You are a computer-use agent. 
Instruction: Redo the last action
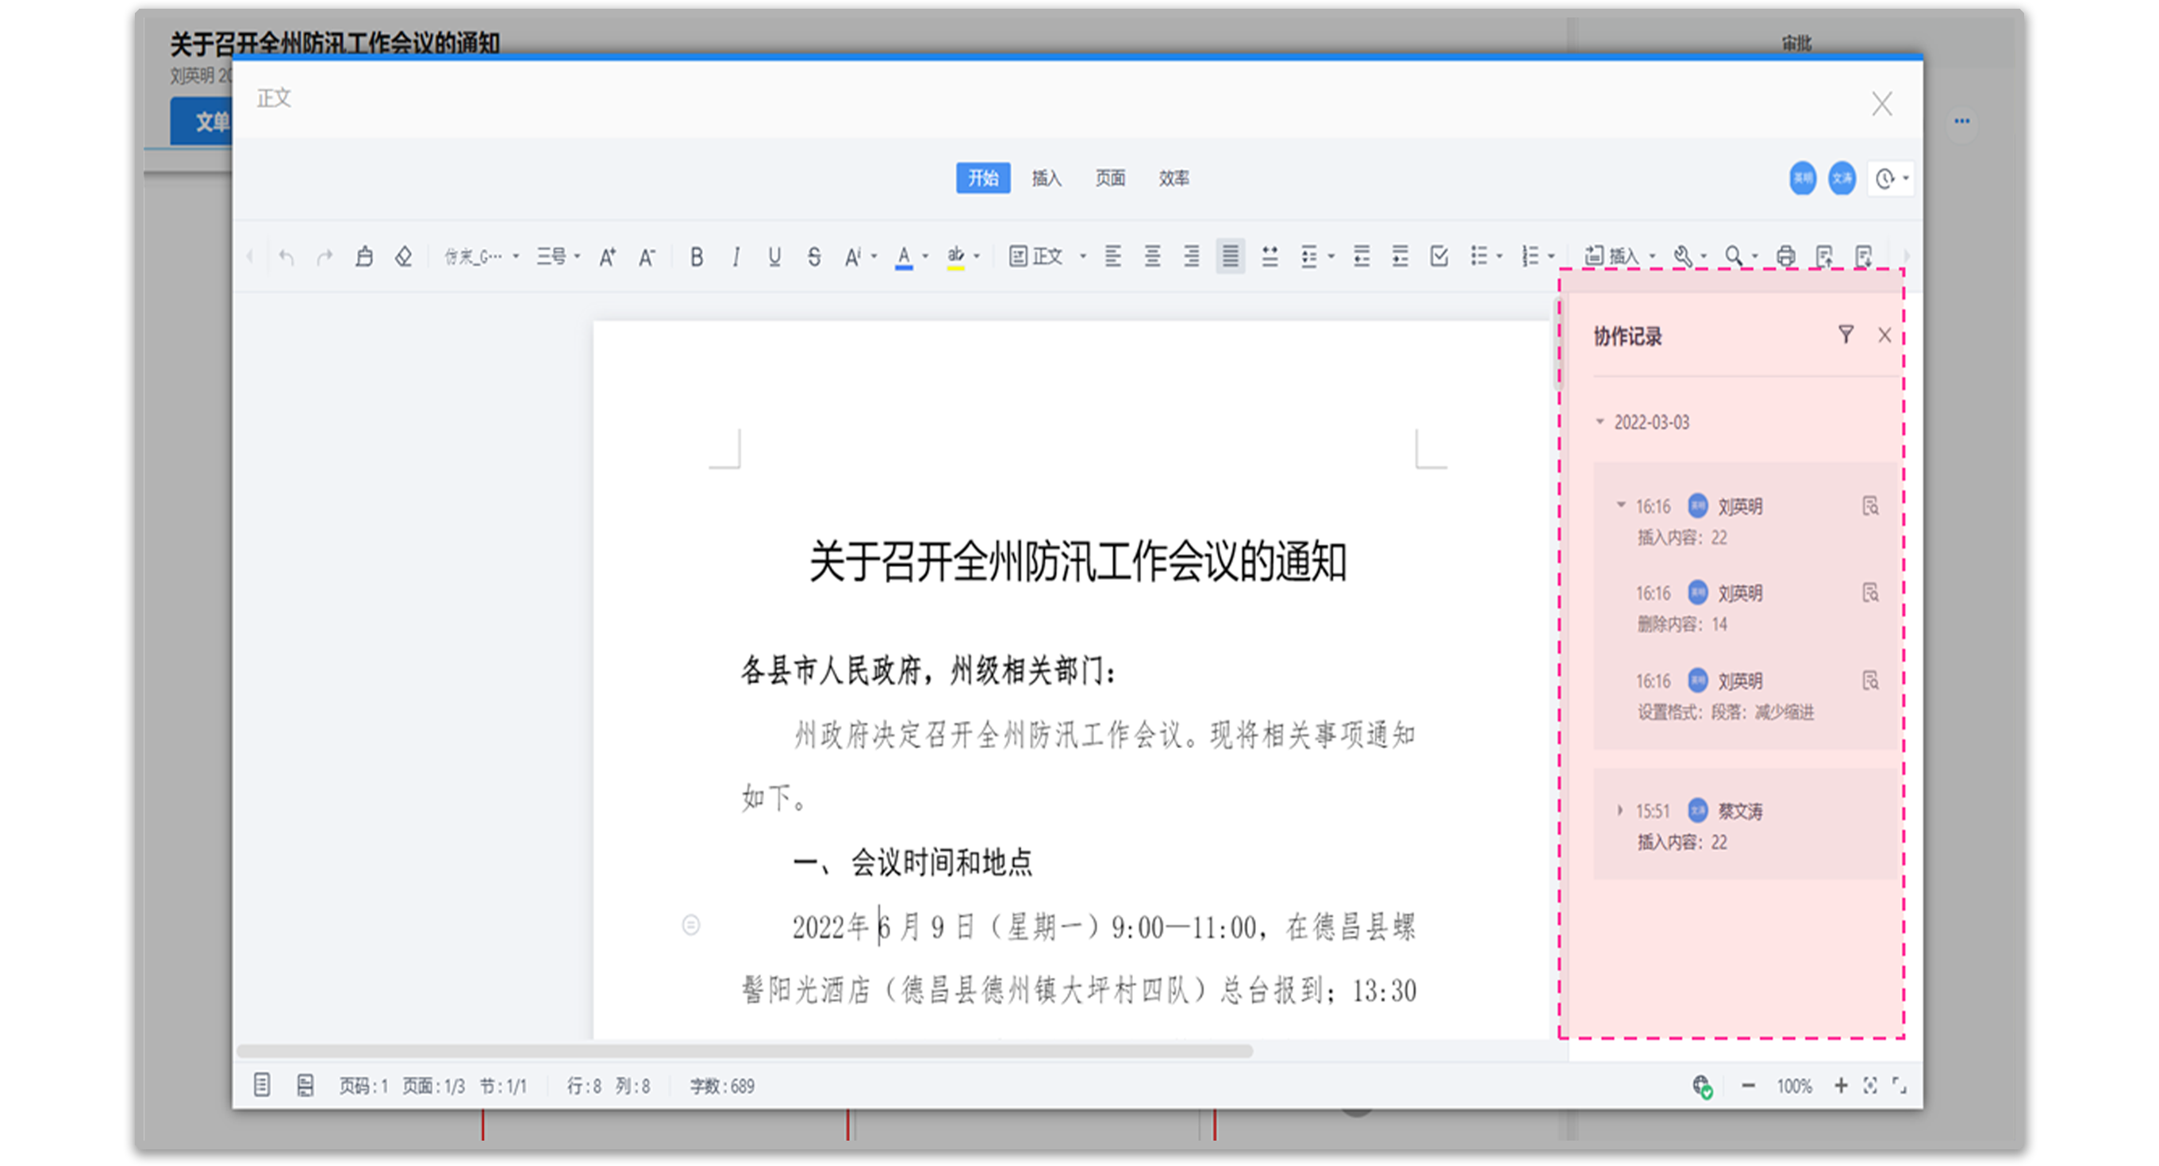pyautogui.click(x=325, y=256)
